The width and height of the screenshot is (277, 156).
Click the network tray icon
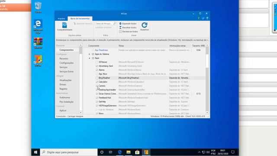pos(204,152)
